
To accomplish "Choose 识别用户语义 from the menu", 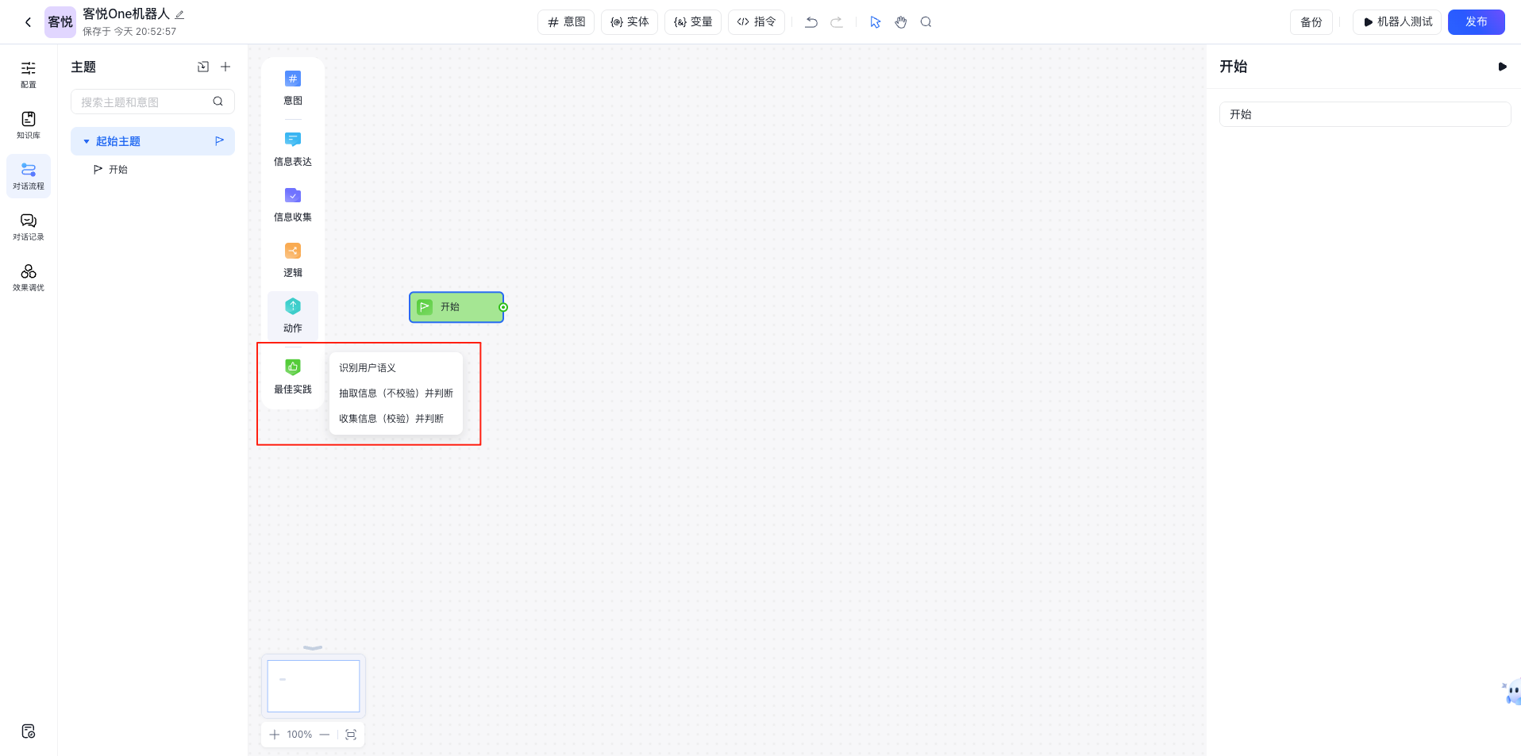I will (x=368, y=368).
